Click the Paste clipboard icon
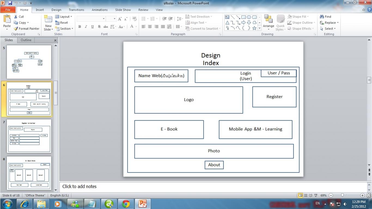The image size is (372, 209). [7, 19]
